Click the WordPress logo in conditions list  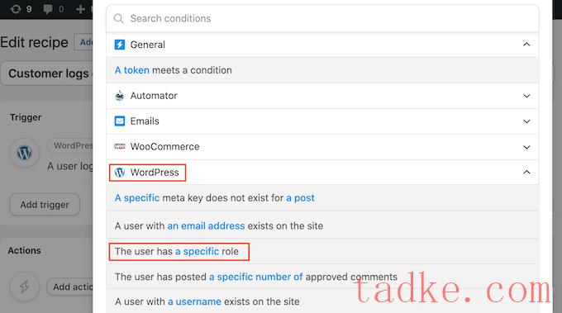click(119, 173)
